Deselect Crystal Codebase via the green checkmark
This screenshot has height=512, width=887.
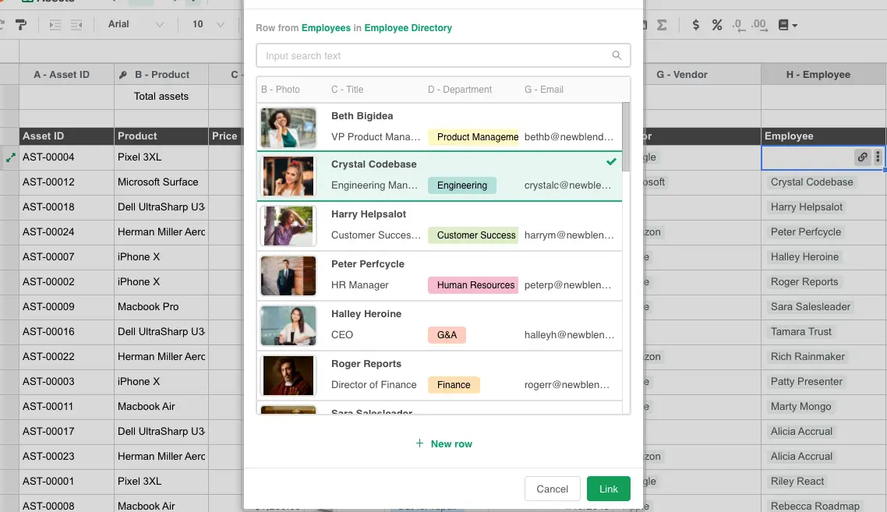611,161
